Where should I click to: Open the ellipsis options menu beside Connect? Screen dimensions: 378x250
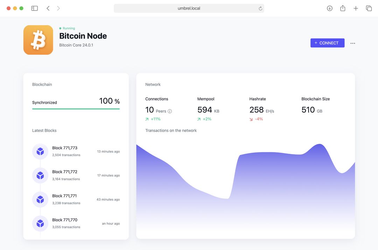(352, 43)
